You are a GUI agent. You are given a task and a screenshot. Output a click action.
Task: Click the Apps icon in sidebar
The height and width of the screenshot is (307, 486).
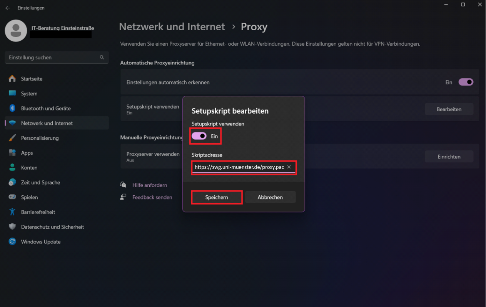[x=13, y=153]
